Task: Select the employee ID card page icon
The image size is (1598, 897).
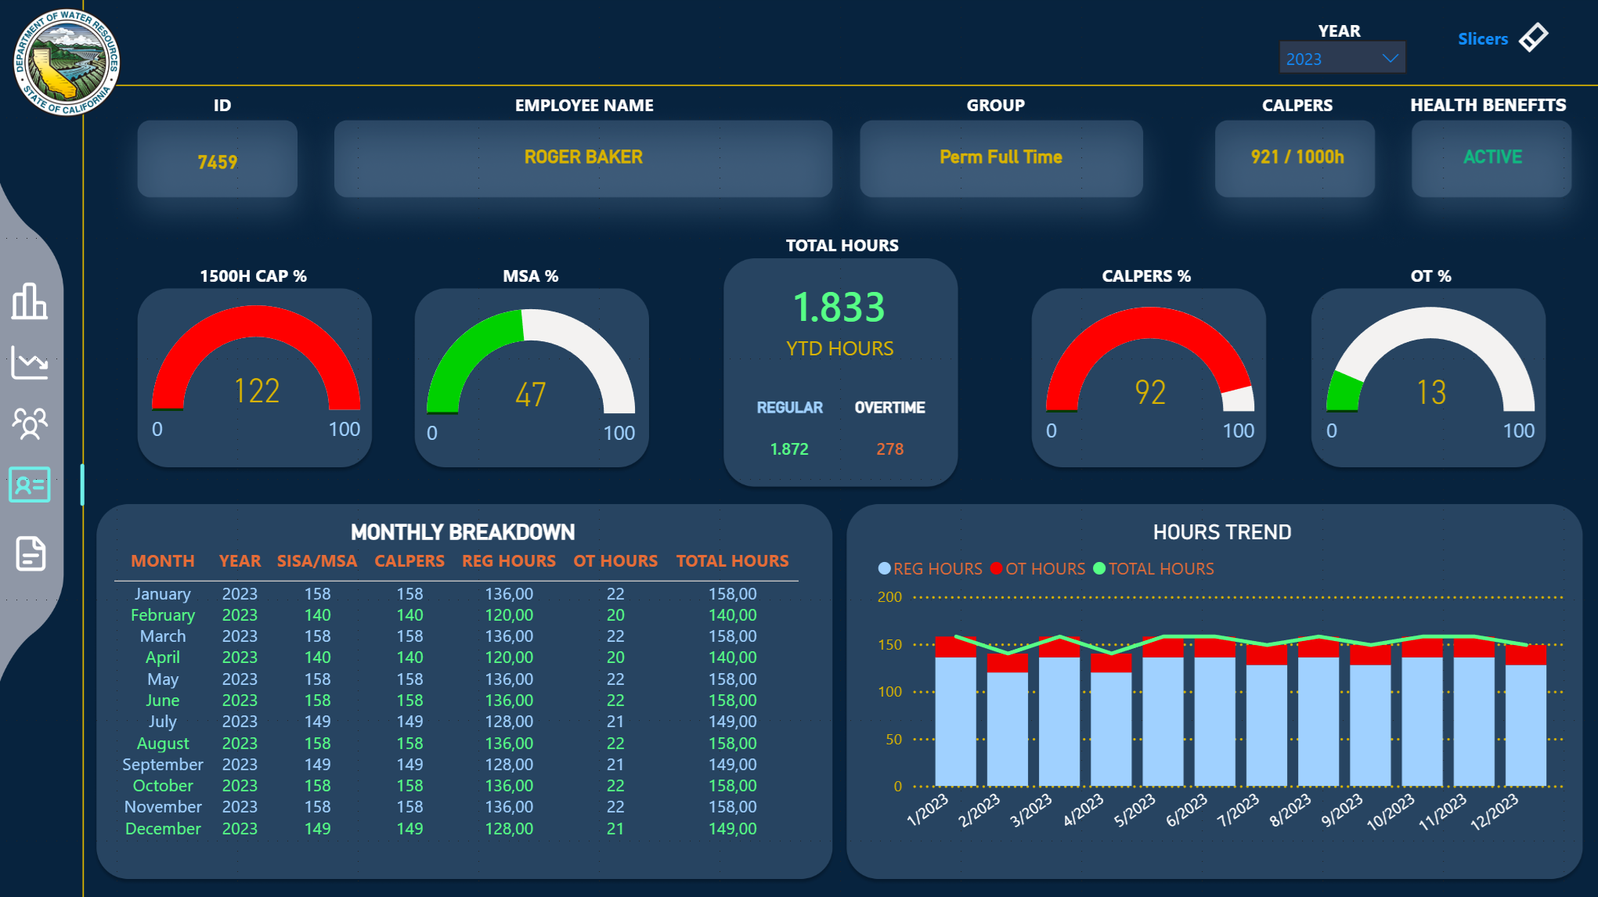Action: [x=30, y=485]
